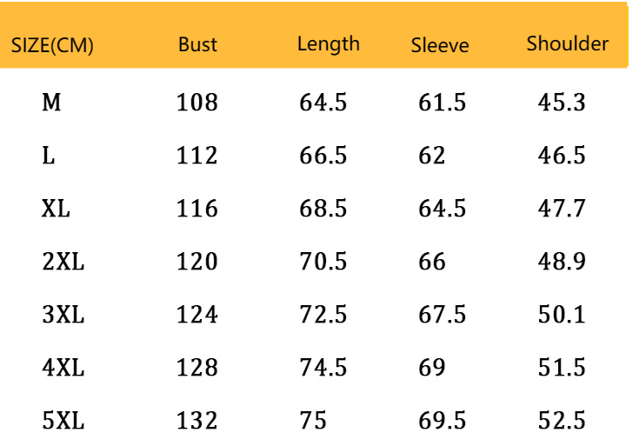The height and width of the screenshot is (446, 632).
Task: Select the 2XL size row label
Action: 63,263
